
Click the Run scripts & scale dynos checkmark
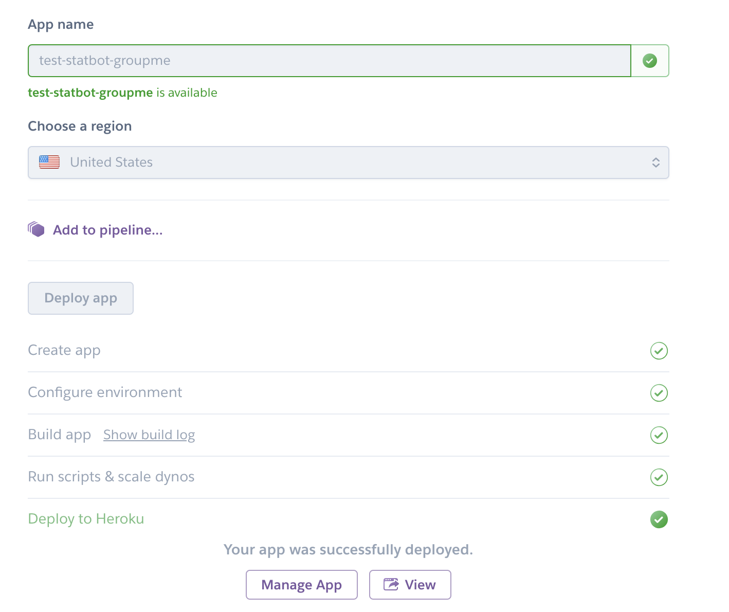pyautogui.click(x=659, y=477)
